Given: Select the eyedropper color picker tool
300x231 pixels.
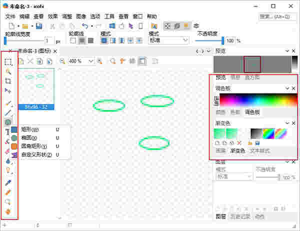Looking at the screenshot, I should coord(8,183).
